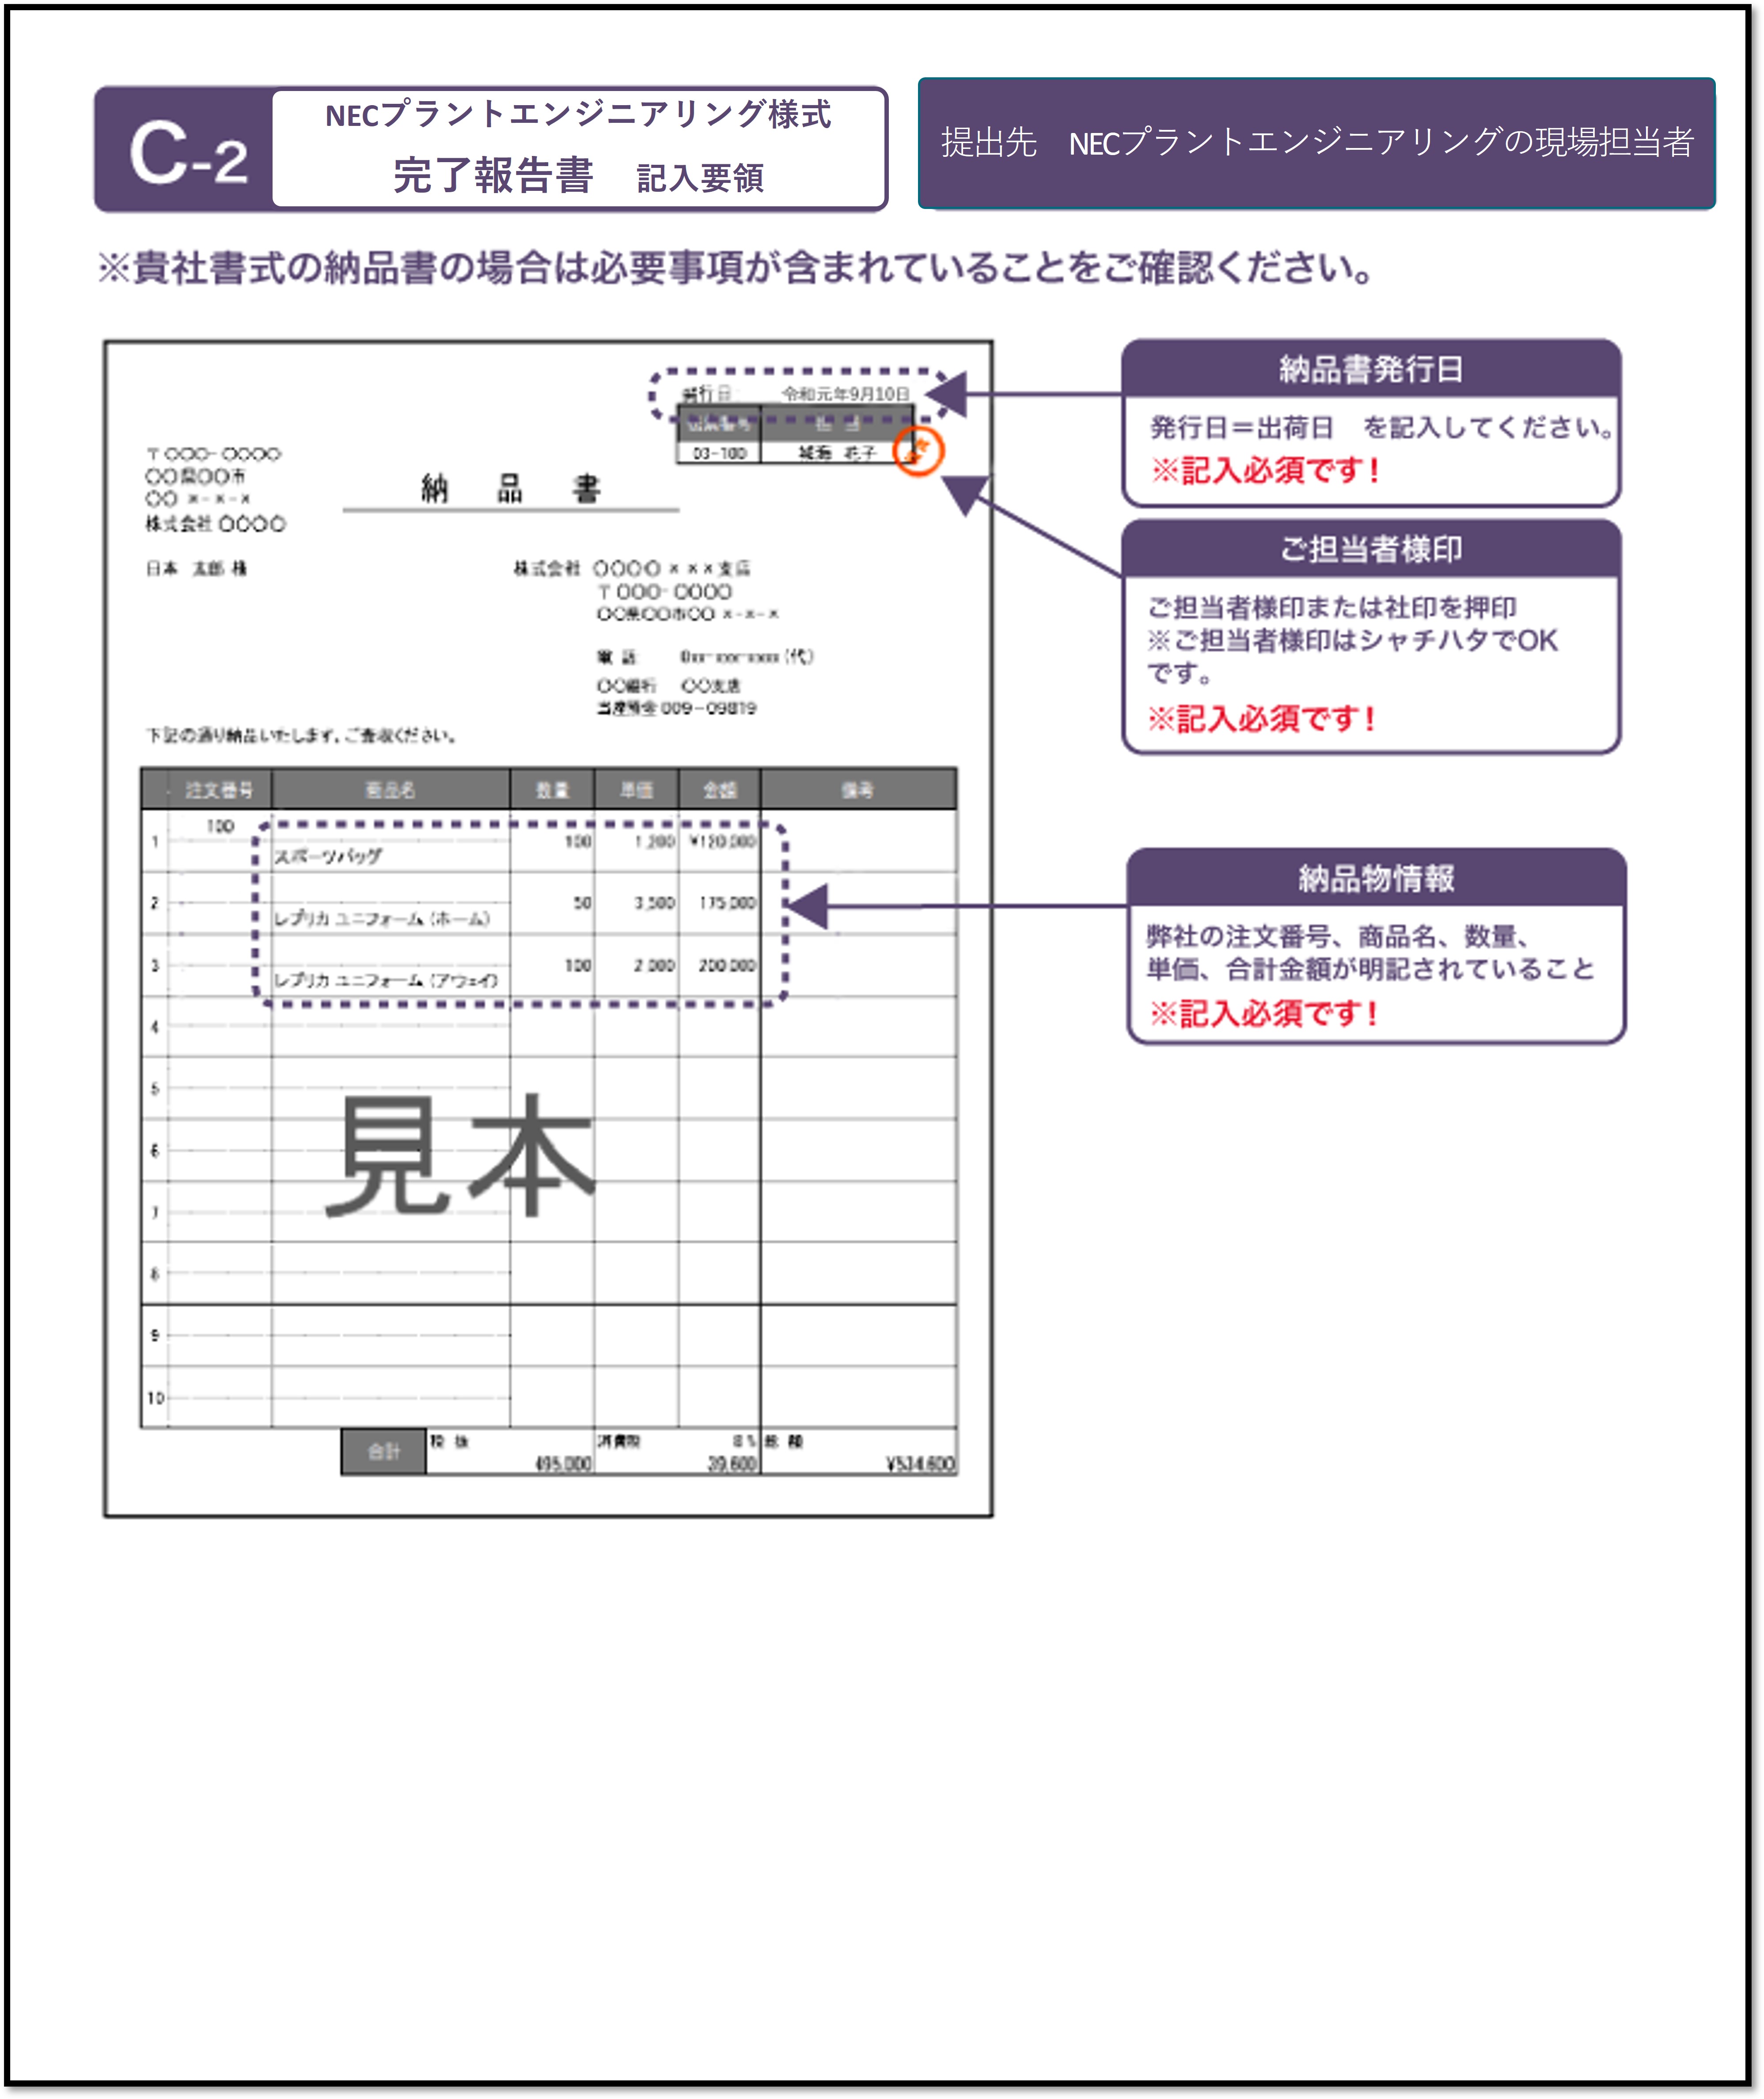Viewport: 1764px width, 2099px height.
Task: Click the '03-100' number cell
Action: click(x=719, y=453)
